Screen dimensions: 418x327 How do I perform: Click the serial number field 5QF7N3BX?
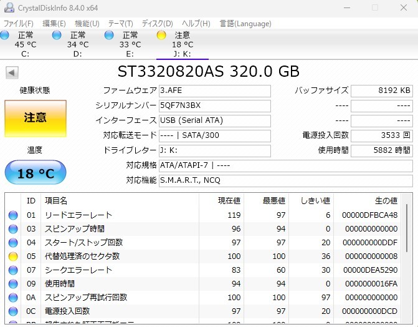214,105
